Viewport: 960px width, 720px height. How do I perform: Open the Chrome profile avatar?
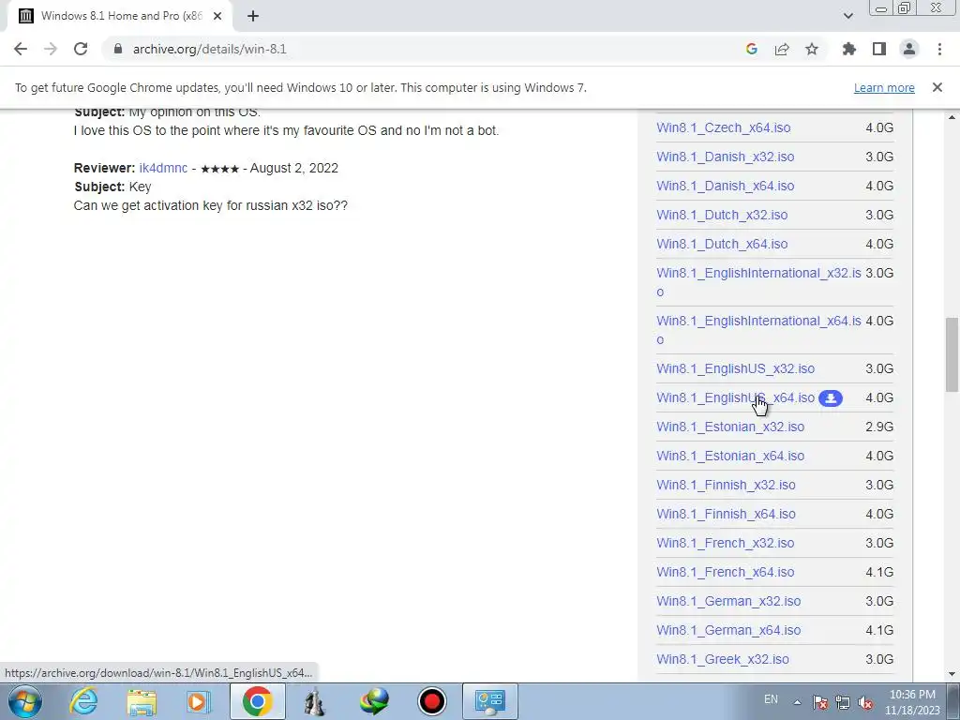coord(909,49)
